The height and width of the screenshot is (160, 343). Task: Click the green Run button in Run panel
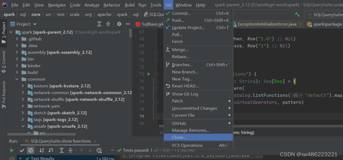tap(12, 150)
